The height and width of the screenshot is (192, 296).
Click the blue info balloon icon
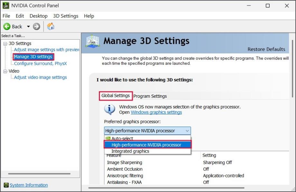(x=109, y=109)
